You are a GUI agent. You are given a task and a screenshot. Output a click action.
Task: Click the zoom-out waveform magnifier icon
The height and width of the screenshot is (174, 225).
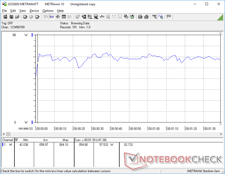[154, 17]
